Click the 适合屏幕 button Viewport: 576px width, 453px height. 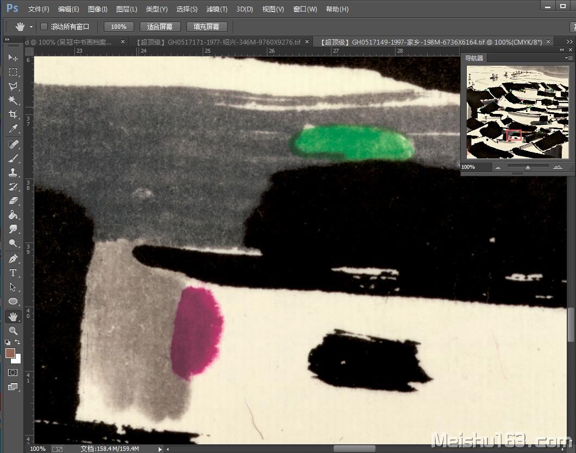(x=160, y=27)
